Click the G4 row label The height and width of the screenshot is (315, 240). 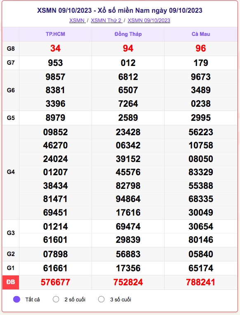point(11,172)
